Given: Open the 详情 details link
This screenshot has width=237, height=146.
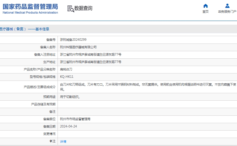Looking at the screenshot, I should pyautogui.click(x=63, y=141).
